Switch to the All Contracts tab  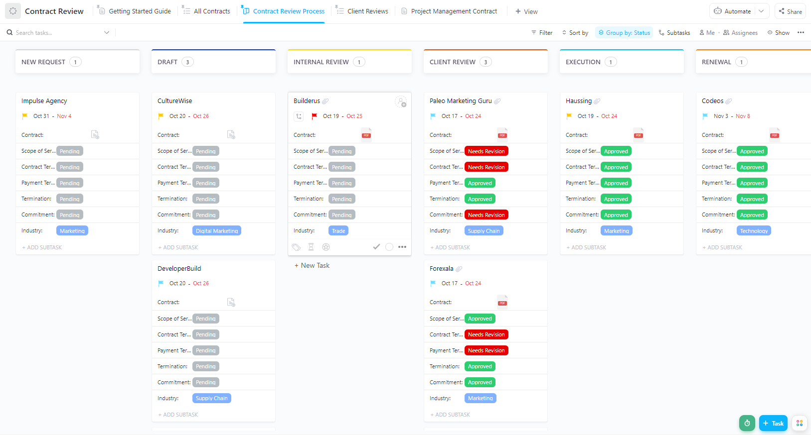click(206, 11)
